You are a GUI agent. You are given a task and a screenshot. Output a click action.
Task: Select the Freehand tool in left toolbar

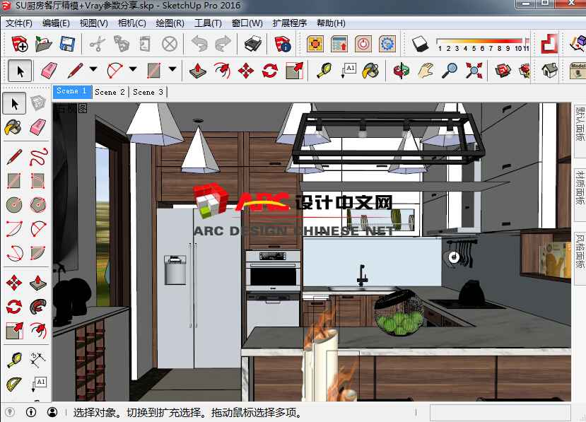37,157
